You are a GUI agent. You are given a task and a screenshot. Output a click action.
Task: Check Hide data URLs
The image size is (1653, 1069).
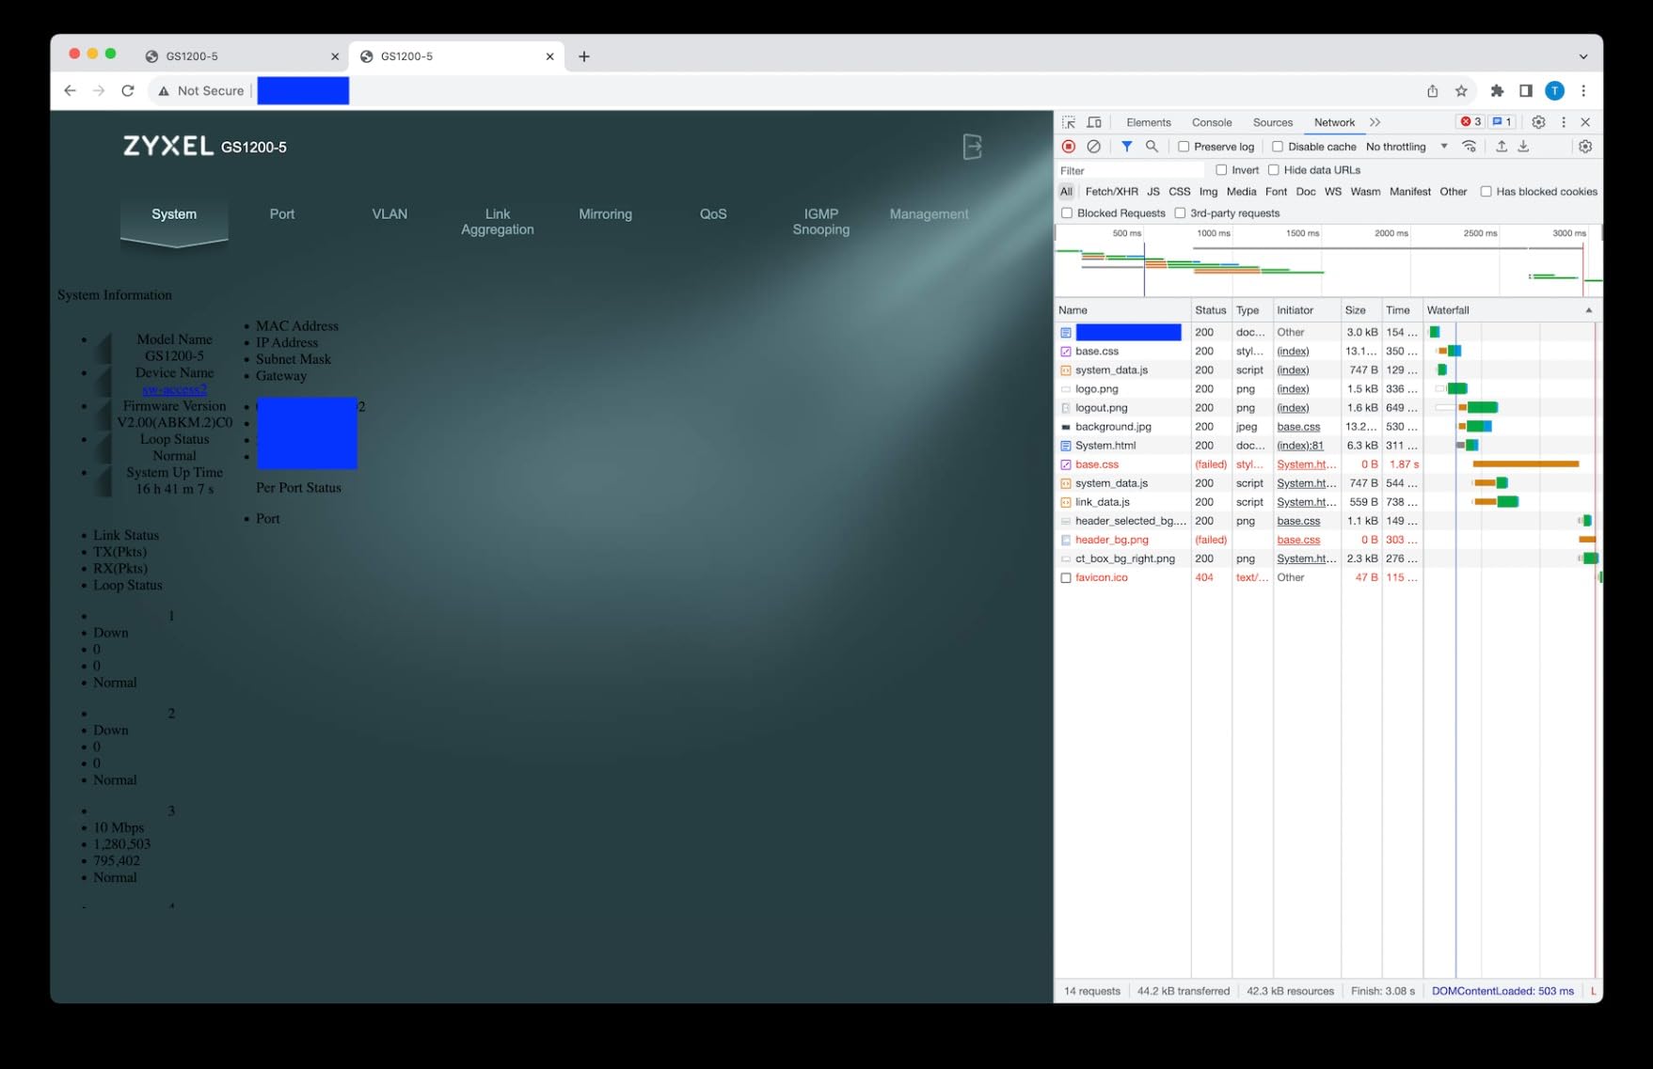tap(1273, 170)
